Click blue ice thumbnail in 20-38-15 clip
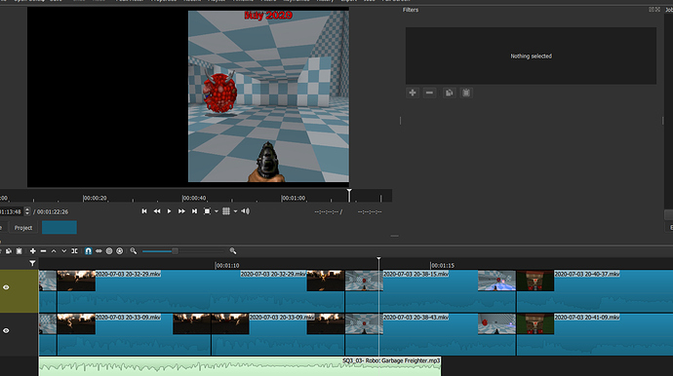The width and height of the screenshot is (673, 376). (x=496, y=281)
